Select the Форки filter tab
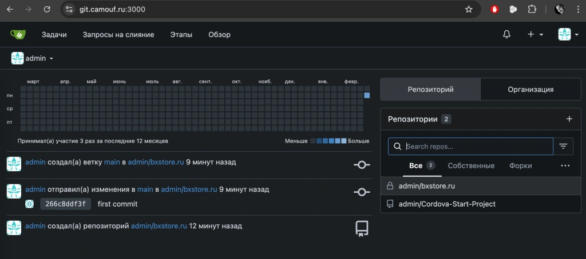Viewport: 586px width, 259px height. tap(520, 165)
